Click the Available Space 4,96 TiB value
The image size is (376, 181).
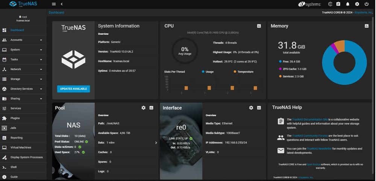(x=125, y=133)
